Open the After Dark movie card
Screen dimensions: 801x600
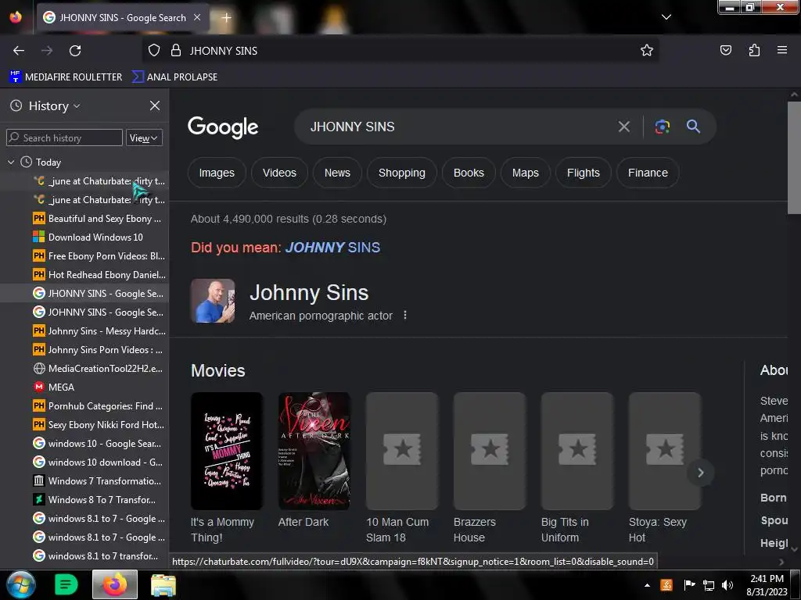pos(314,461)
